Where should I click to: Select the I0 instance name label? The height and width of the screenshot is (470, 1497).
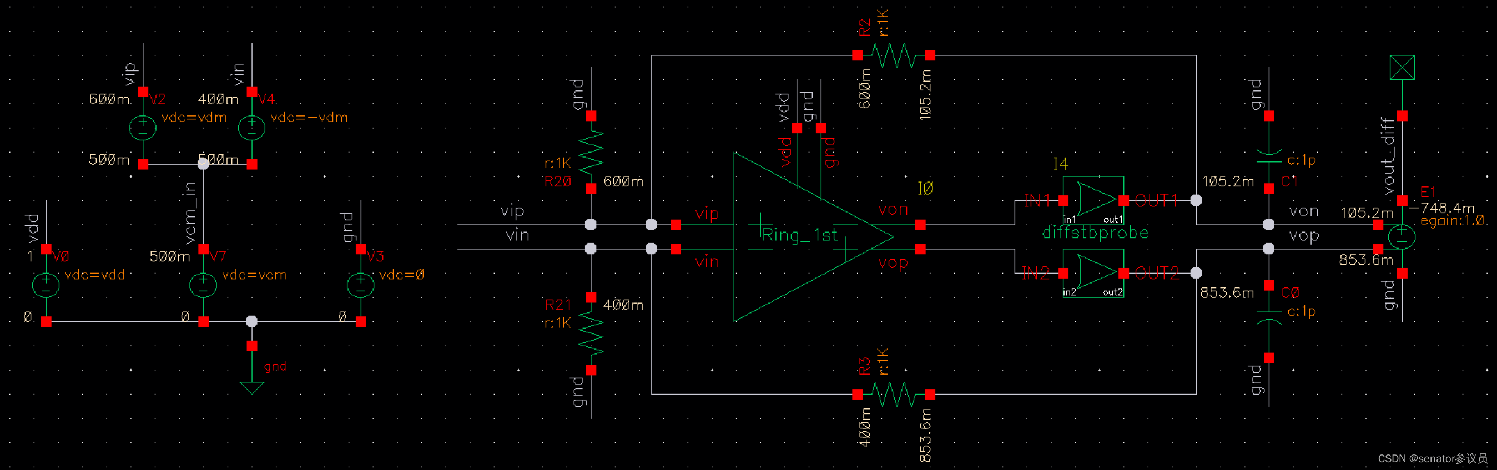[925, 188]
